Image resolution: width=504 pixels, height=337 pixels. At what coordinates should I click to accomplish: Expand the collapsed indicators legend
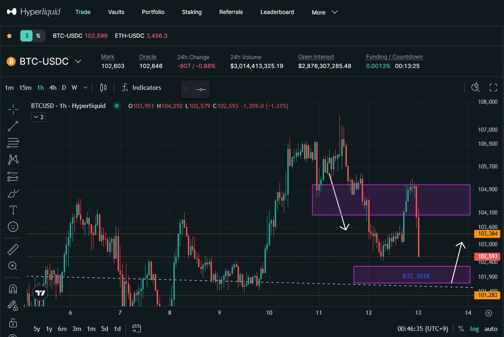click(x=38, y=117)
